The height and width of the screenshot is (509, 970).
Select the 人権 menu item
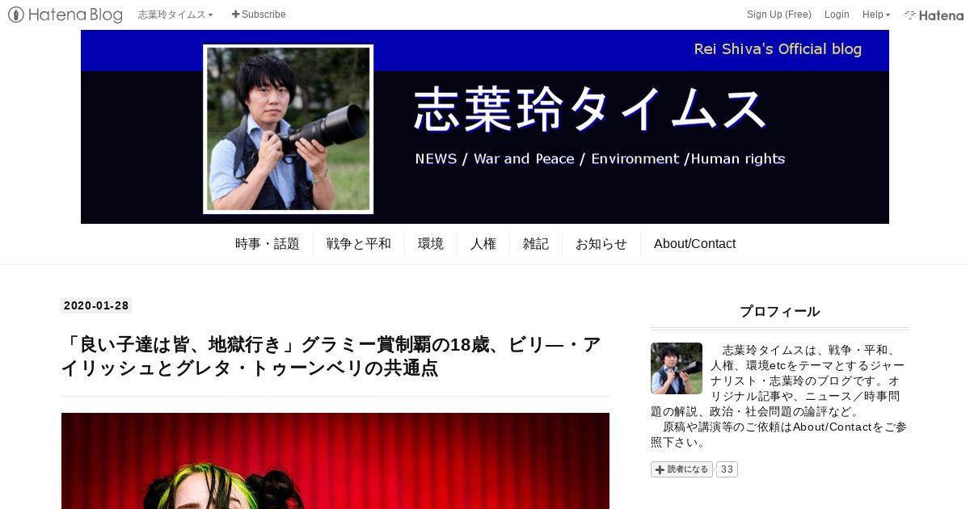[483, 244]
